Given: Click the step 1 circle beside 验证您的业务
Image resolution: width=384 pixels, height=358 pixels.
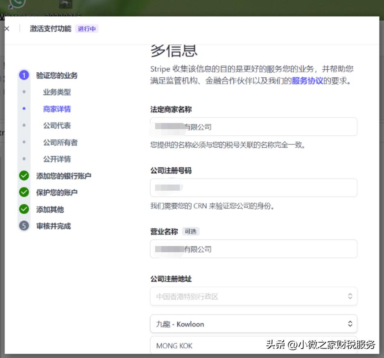Looking at the screenshot, I should [25, 75].
